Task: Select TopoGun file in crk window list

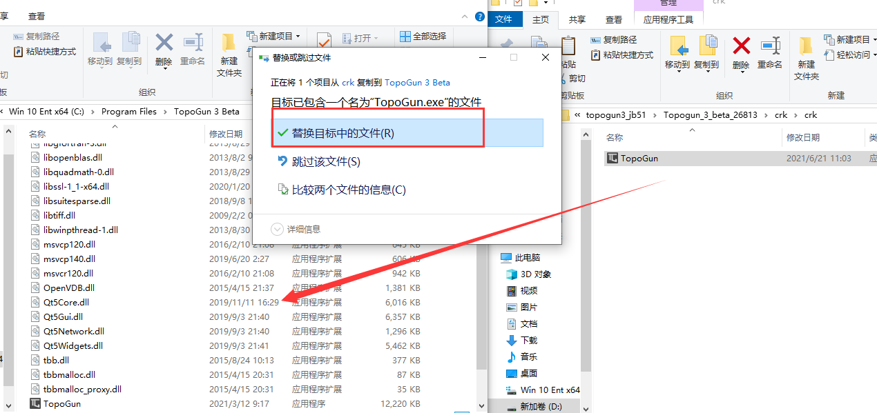Action: tap(740, 159)
